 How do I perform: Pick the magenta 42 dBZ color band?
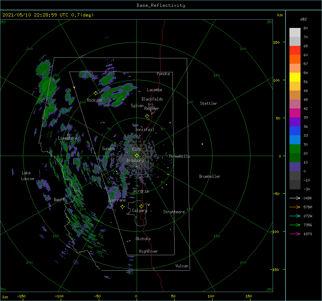click(295, 113)
